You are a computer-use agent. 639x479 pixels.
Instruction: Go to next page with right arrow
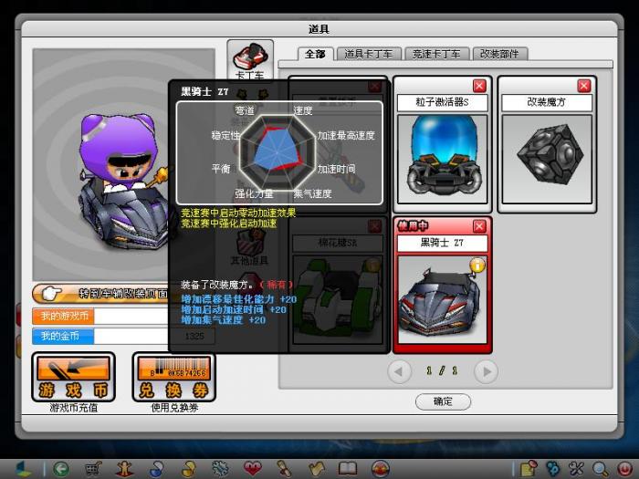(x=486, y=371)
